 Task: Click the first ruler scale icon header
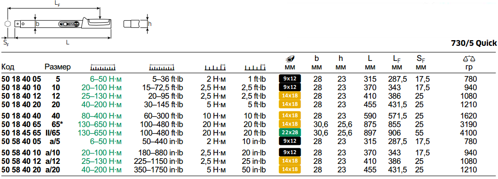tap(102, 68)
